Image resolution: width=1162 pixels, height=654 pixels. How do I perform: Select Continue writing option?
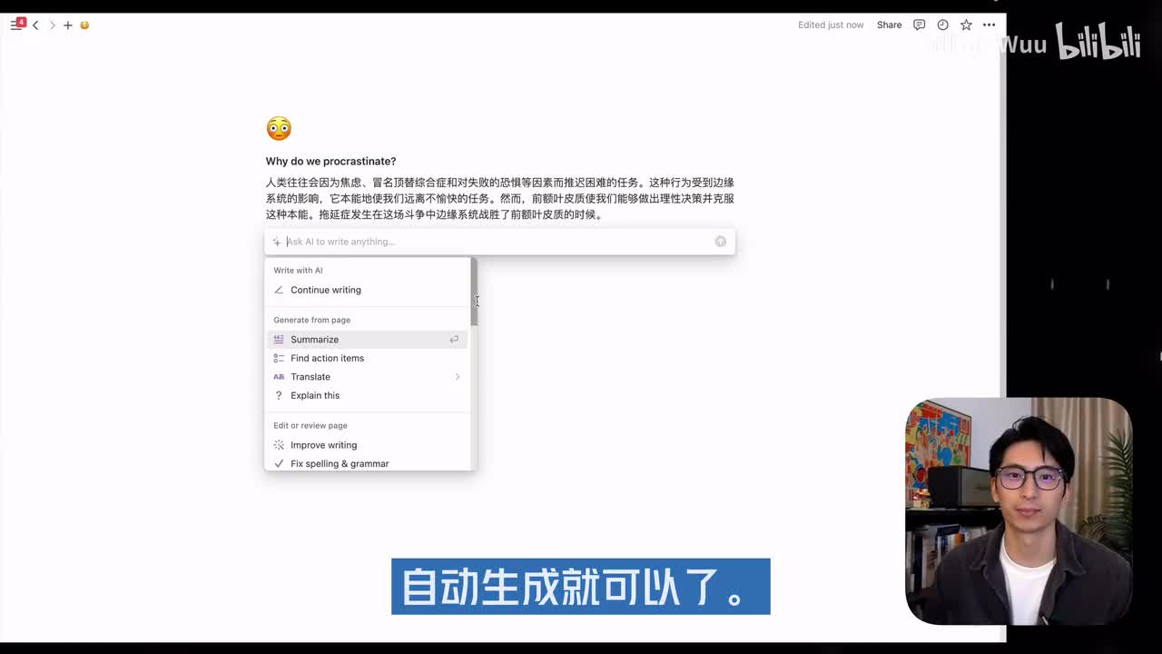[x=326, y=290]
